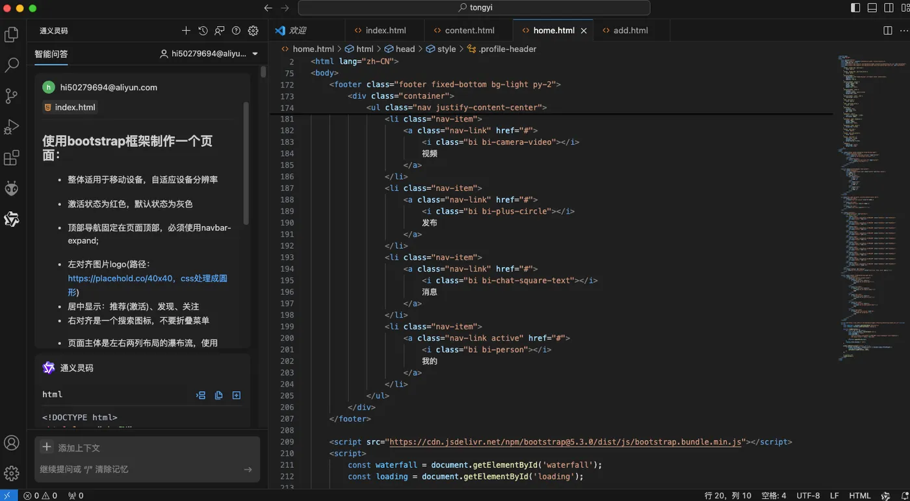Open the alien-face extension icon in activity bar
910x501 pixels.
12,188
